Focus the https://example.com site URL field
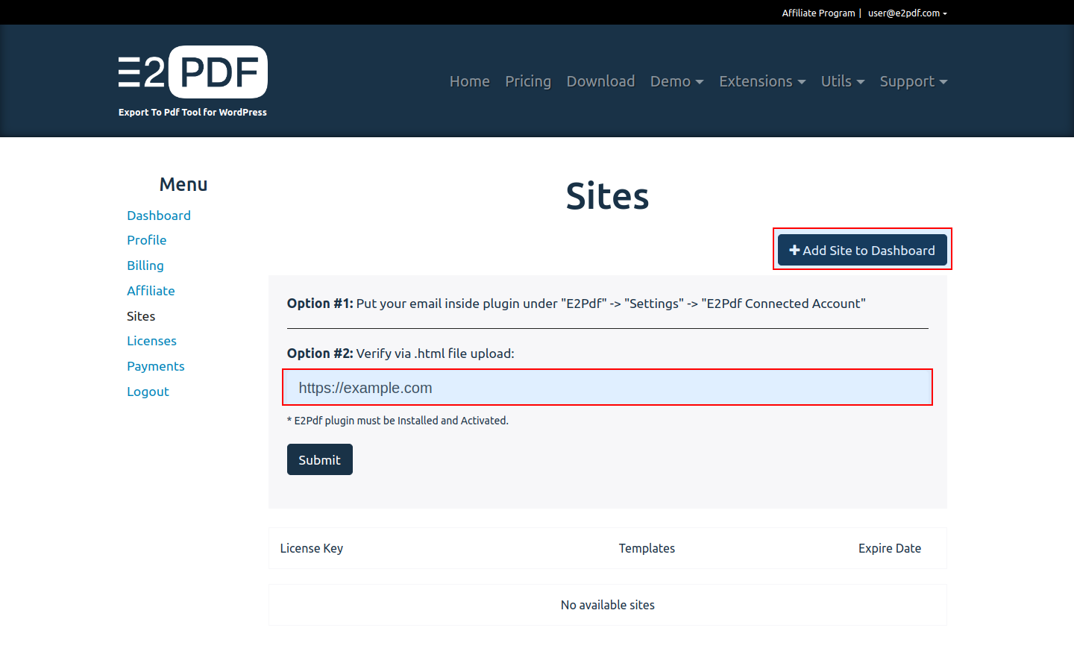The image size is (1074, 666). pos(607,388)
